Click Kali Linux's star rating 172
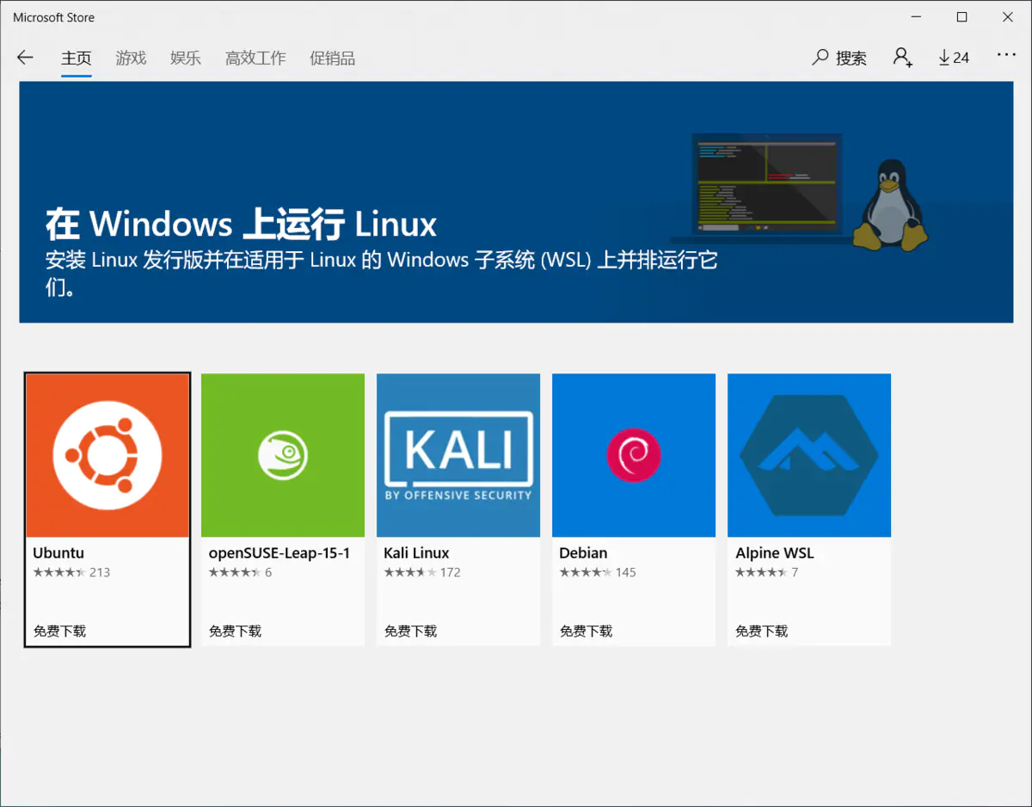The width and height of the screenshot is (1032, 807). point(422,572)
